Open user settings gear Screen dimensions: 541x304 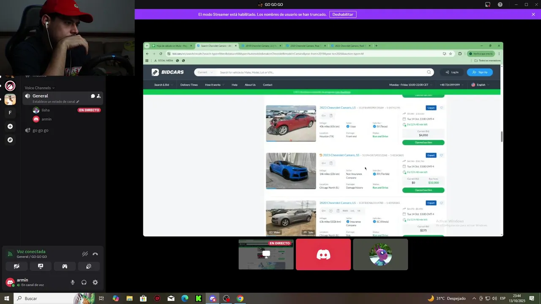point(95,282)
